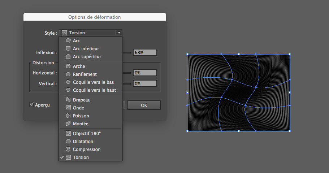
Task: Choose the Drapeau flag icon
Action: tap(68, 100)
